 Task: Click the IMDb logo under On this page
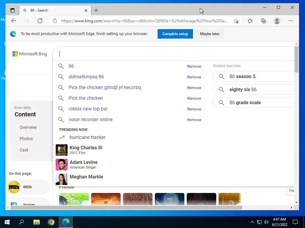[14, 187]
